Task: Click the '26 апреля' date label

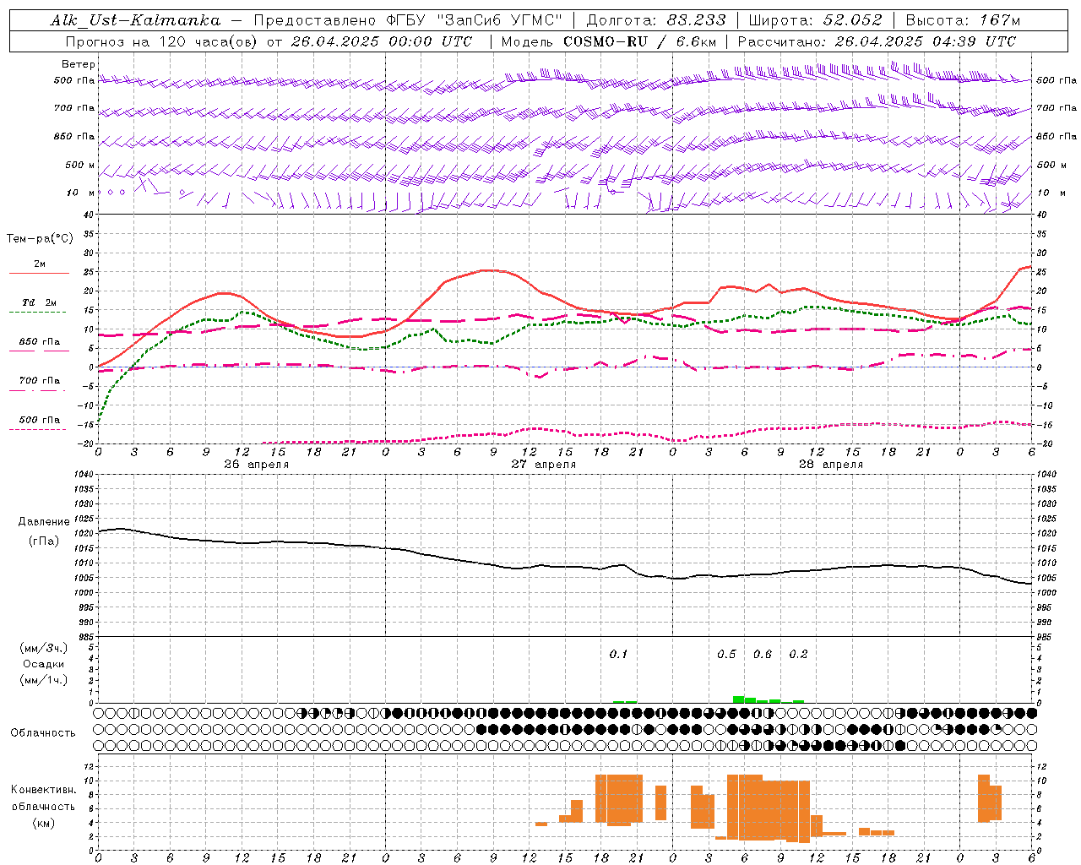Action: point(256,465)
